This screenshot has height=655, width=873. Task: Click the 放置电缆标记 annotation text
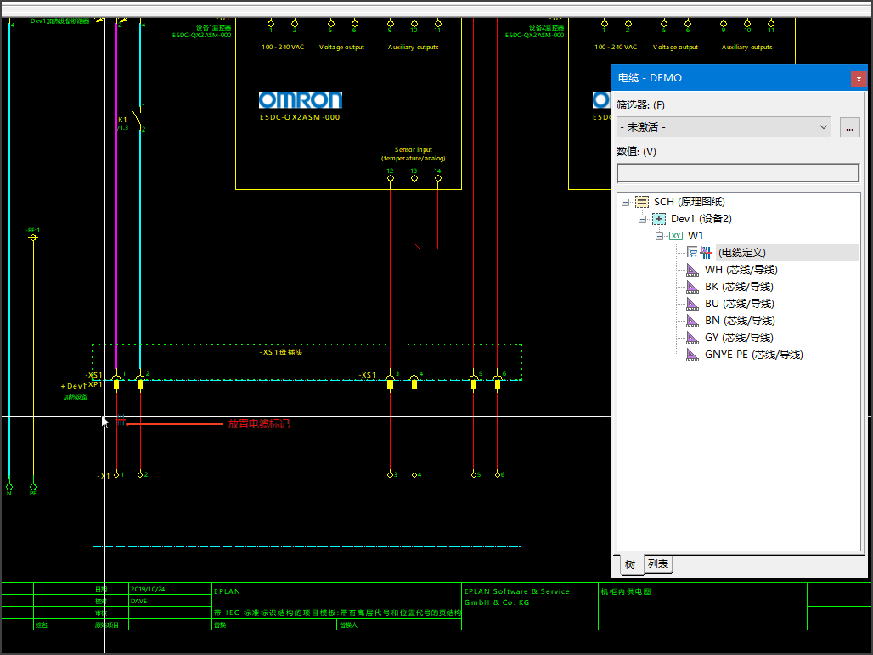tap(258, 424)
